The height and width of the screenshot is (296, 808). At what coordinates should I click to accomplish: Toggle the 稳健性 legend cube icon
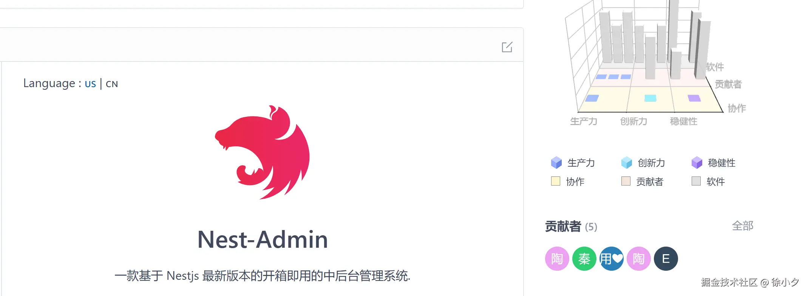(x=697, y=163)
